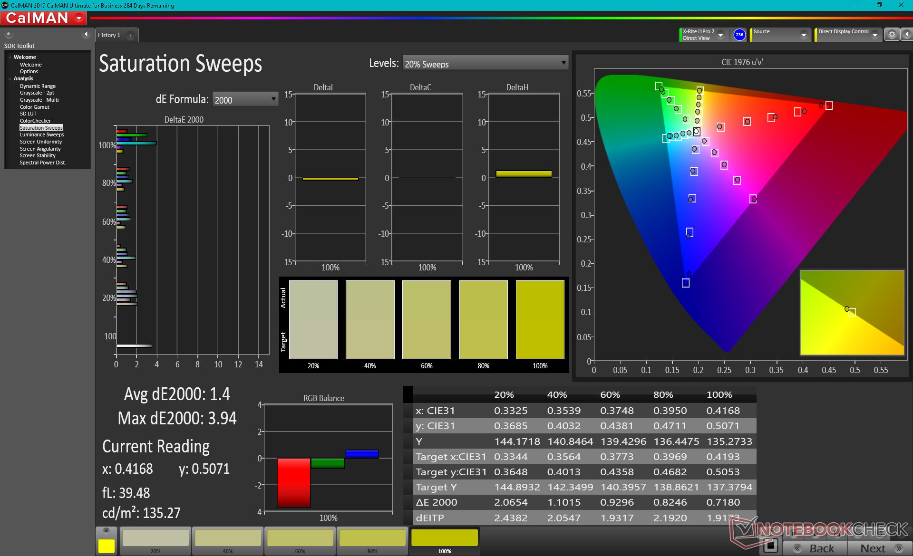Click the settings gear icon
Screen dimensions: 913x556
click(x=892, y=35)
